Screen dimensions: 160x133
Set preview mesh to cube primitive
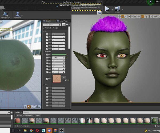coord(36,107)
